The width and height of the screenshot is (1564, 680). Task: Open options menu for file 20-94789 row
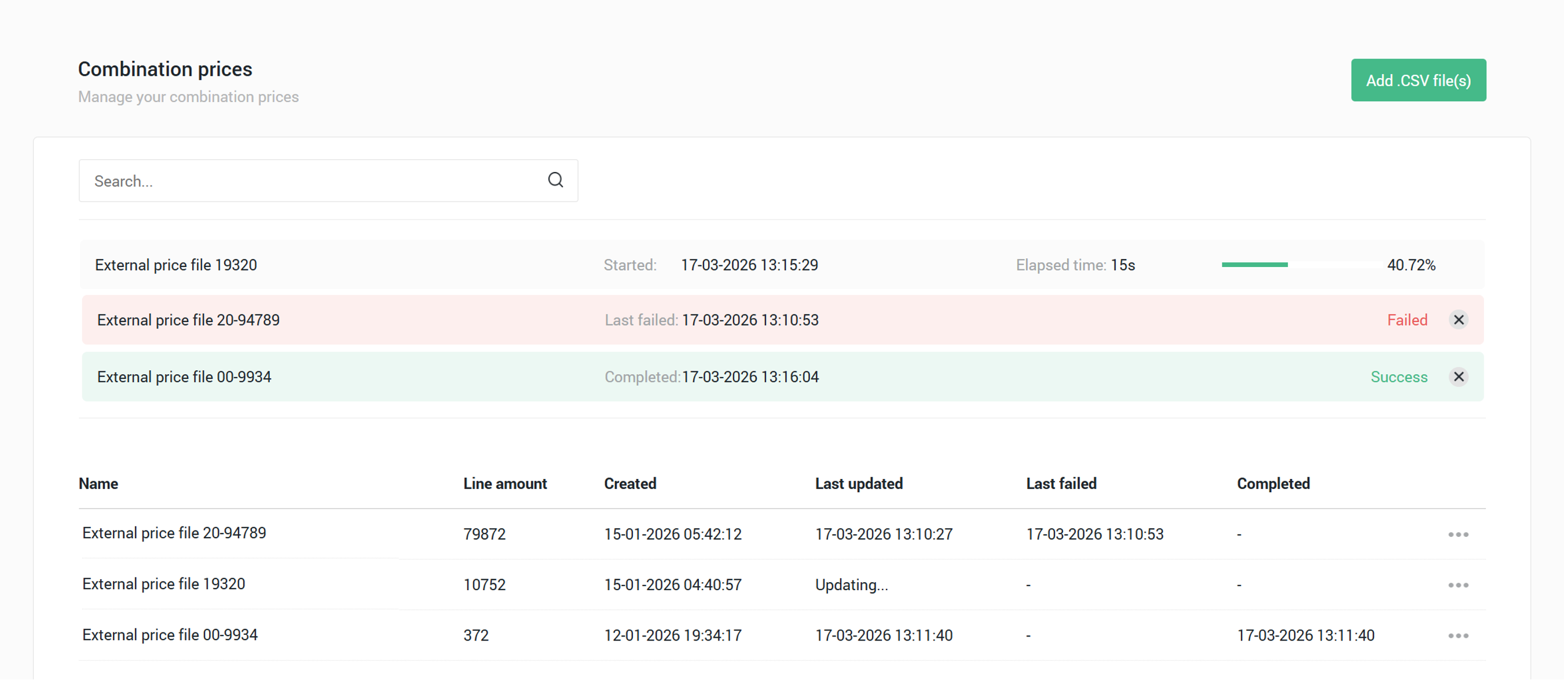tap(1458, 534)
